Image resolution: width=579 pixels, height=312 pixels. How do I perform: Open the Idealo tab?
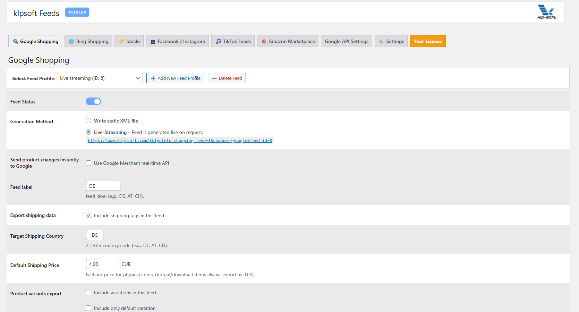pos(129,41)
